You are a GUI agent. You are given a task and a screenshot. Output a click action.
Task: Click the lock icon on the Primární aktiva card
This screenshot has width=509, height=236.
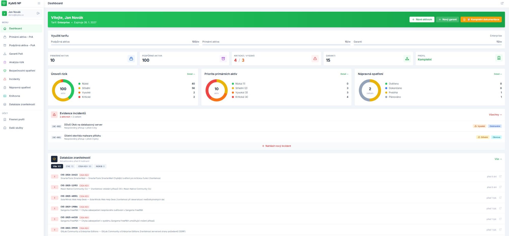[x=131, y=58]
